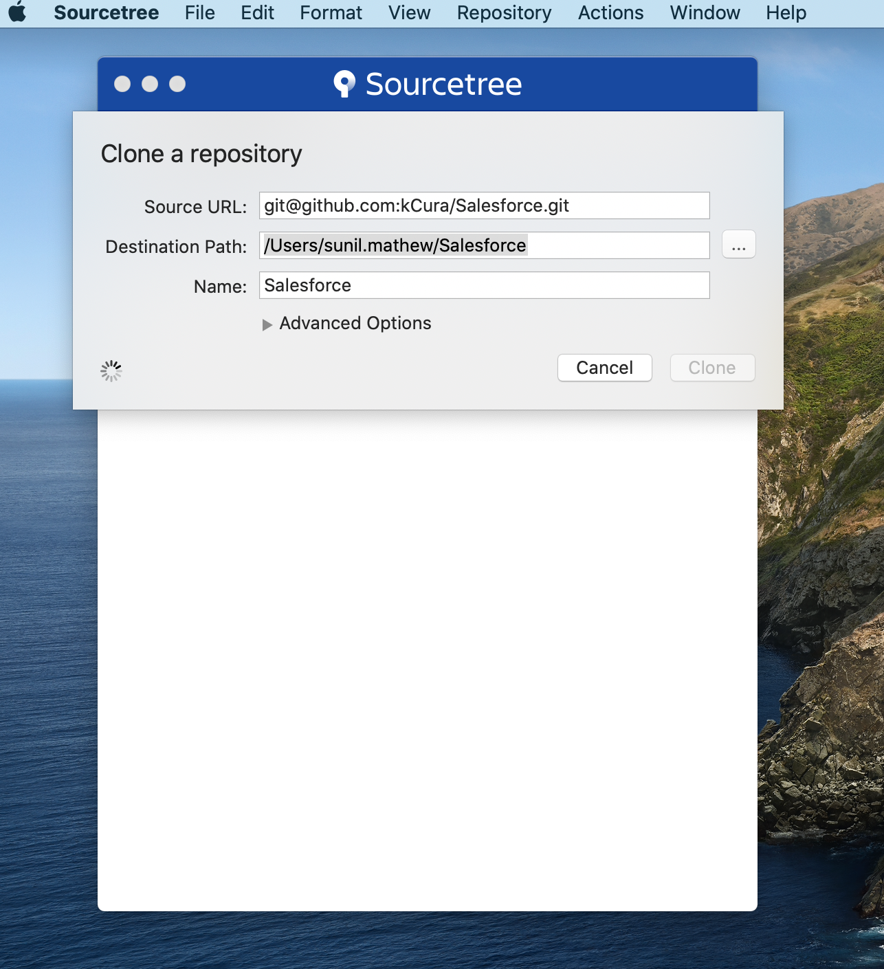Open the Sourcetree app menu
Image resolution: width=884 pixels, height=969 pixels.
[107, 12]
